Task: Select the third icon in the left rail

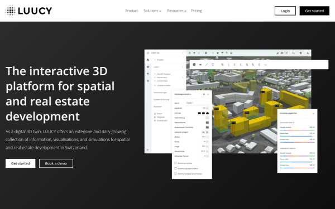Action: point(148,74)
